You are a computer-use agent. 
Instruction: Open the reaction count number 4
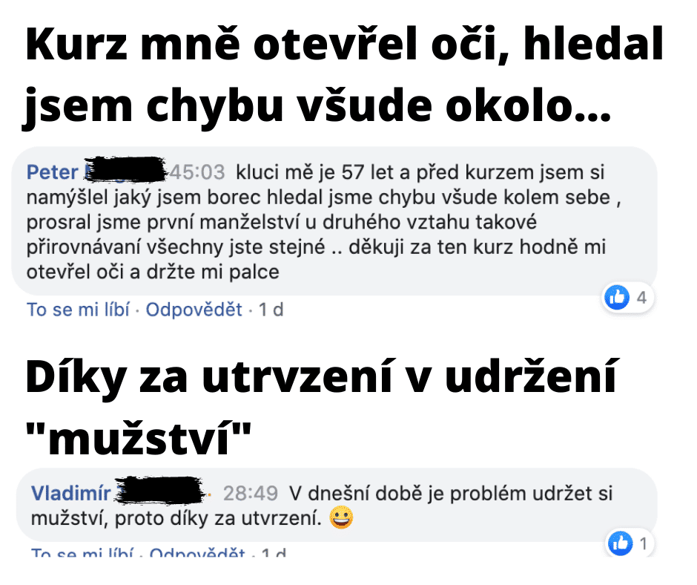[641, 298]
